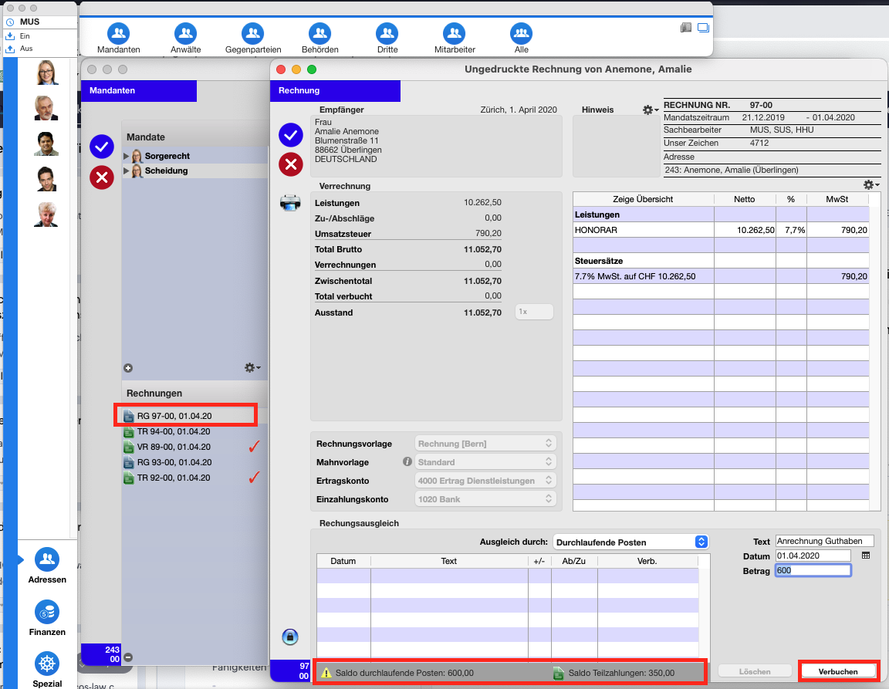Select invoice TR 92-00, 01.04.20
The width and height of the screenshot is (889, 689).
[x=194, y=478]
